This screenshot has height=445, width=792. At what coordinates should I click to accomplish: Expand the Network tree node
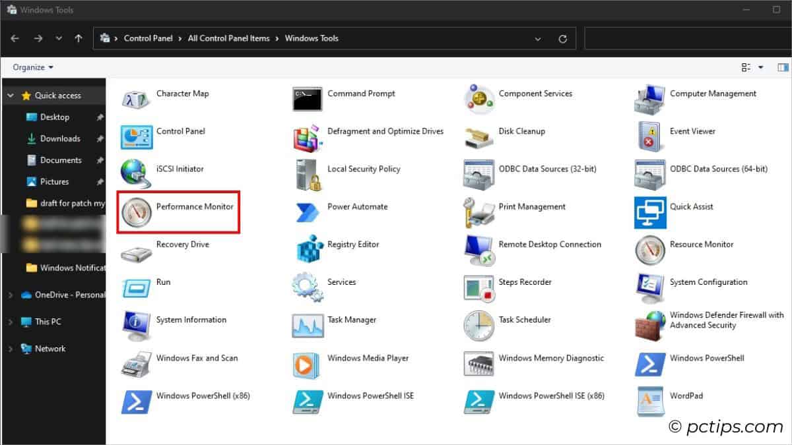click(x=10, y=349)
